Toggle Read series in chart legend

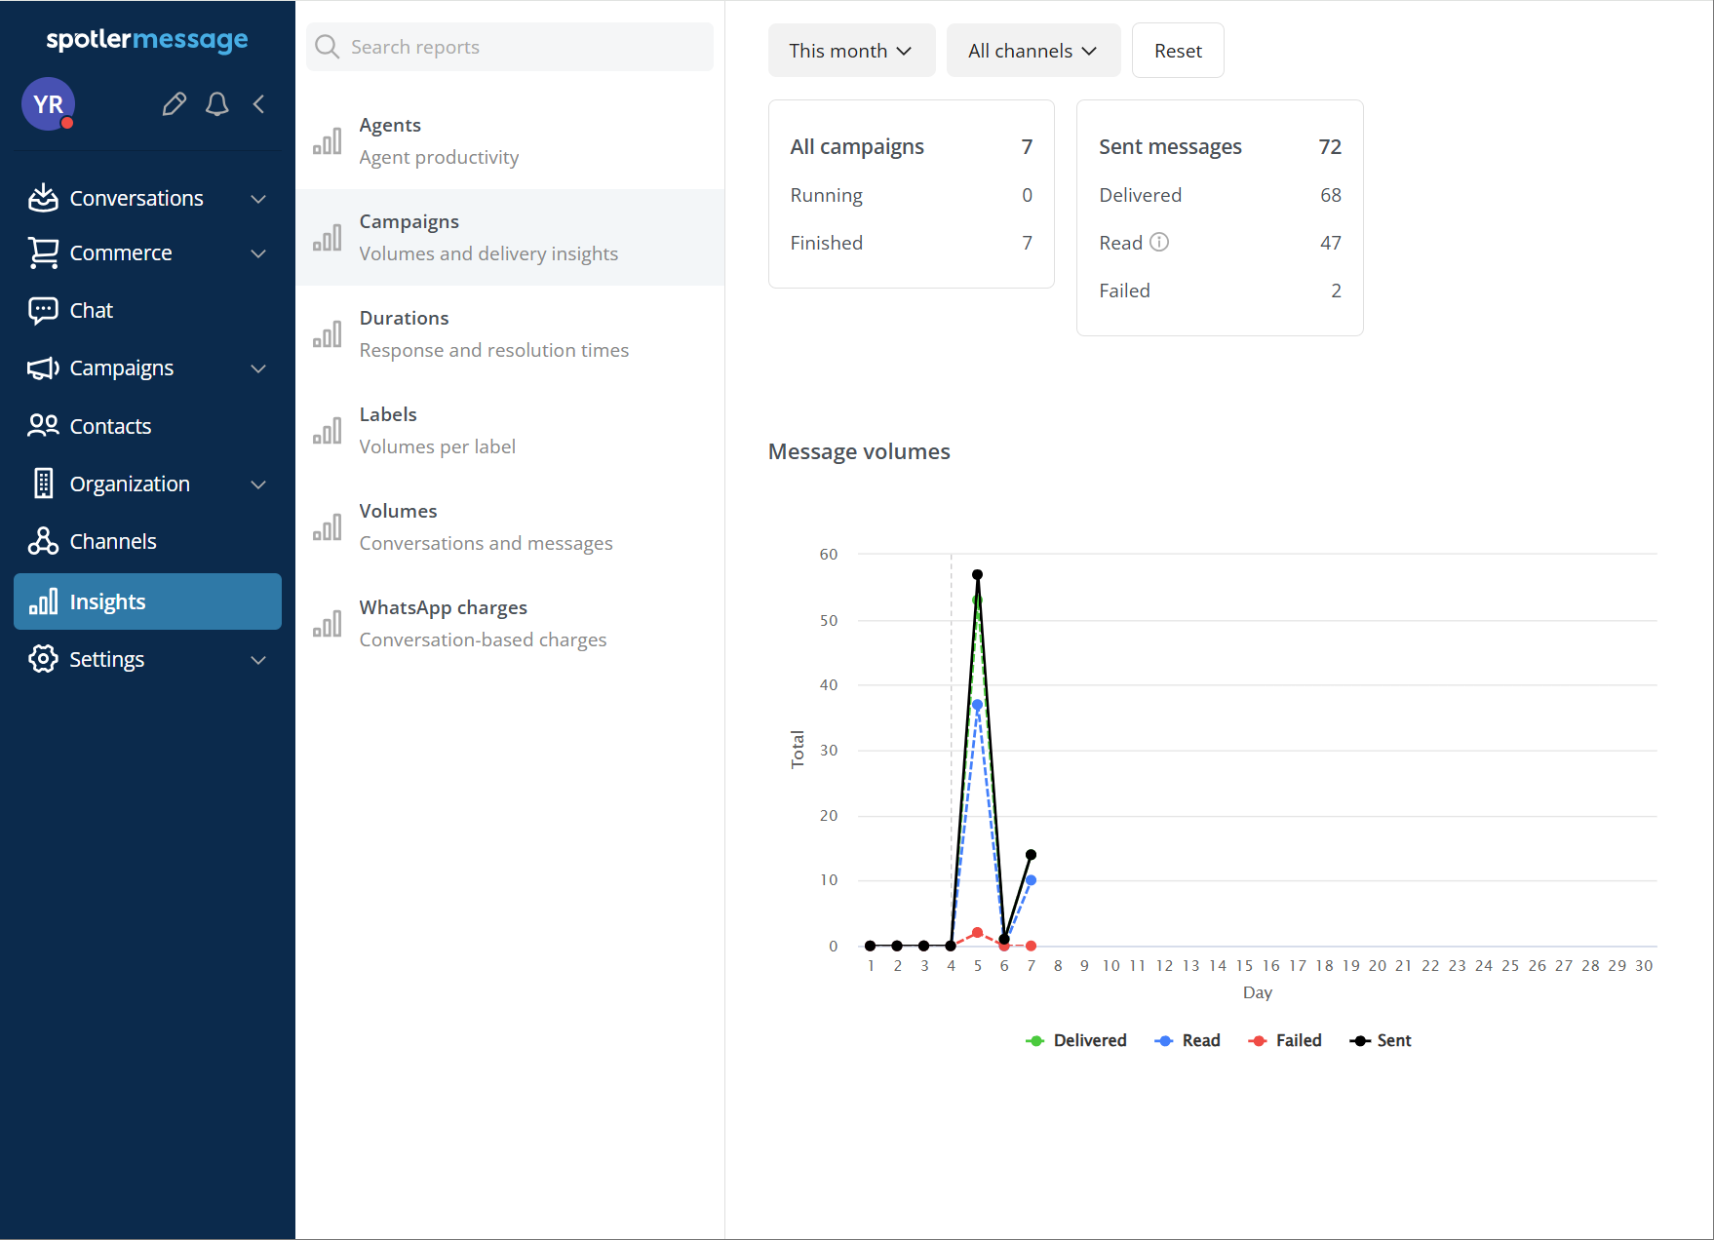tap(1188, 1040)
